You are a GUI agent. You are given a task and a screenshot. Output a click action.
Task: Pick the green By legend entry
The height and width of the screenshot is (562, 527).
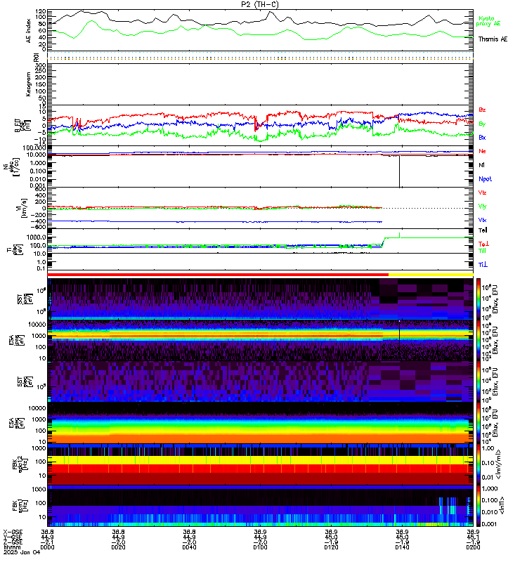(x=482, y=124)
